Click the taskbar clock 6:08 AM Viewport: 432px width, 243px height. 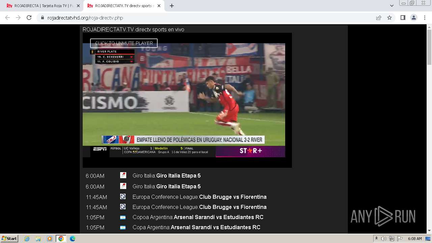coord(415,239)
